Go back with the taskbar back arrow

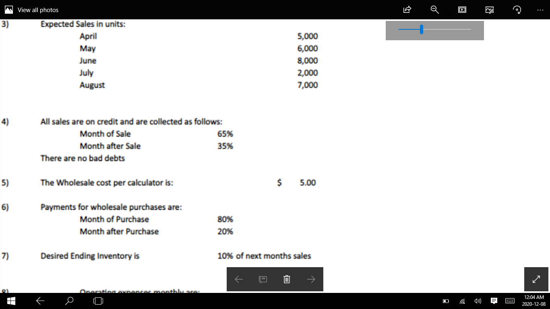coord(40,301)
